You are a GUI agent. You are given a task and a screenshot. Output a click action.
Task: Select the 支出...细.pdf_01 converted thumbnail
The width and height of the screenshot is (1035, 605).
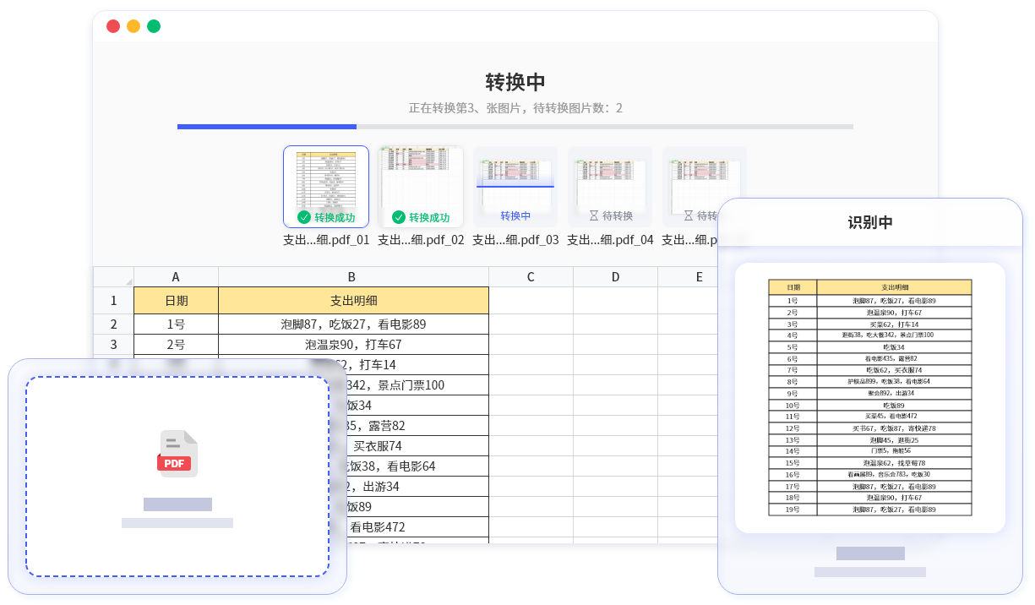[326, 177]
